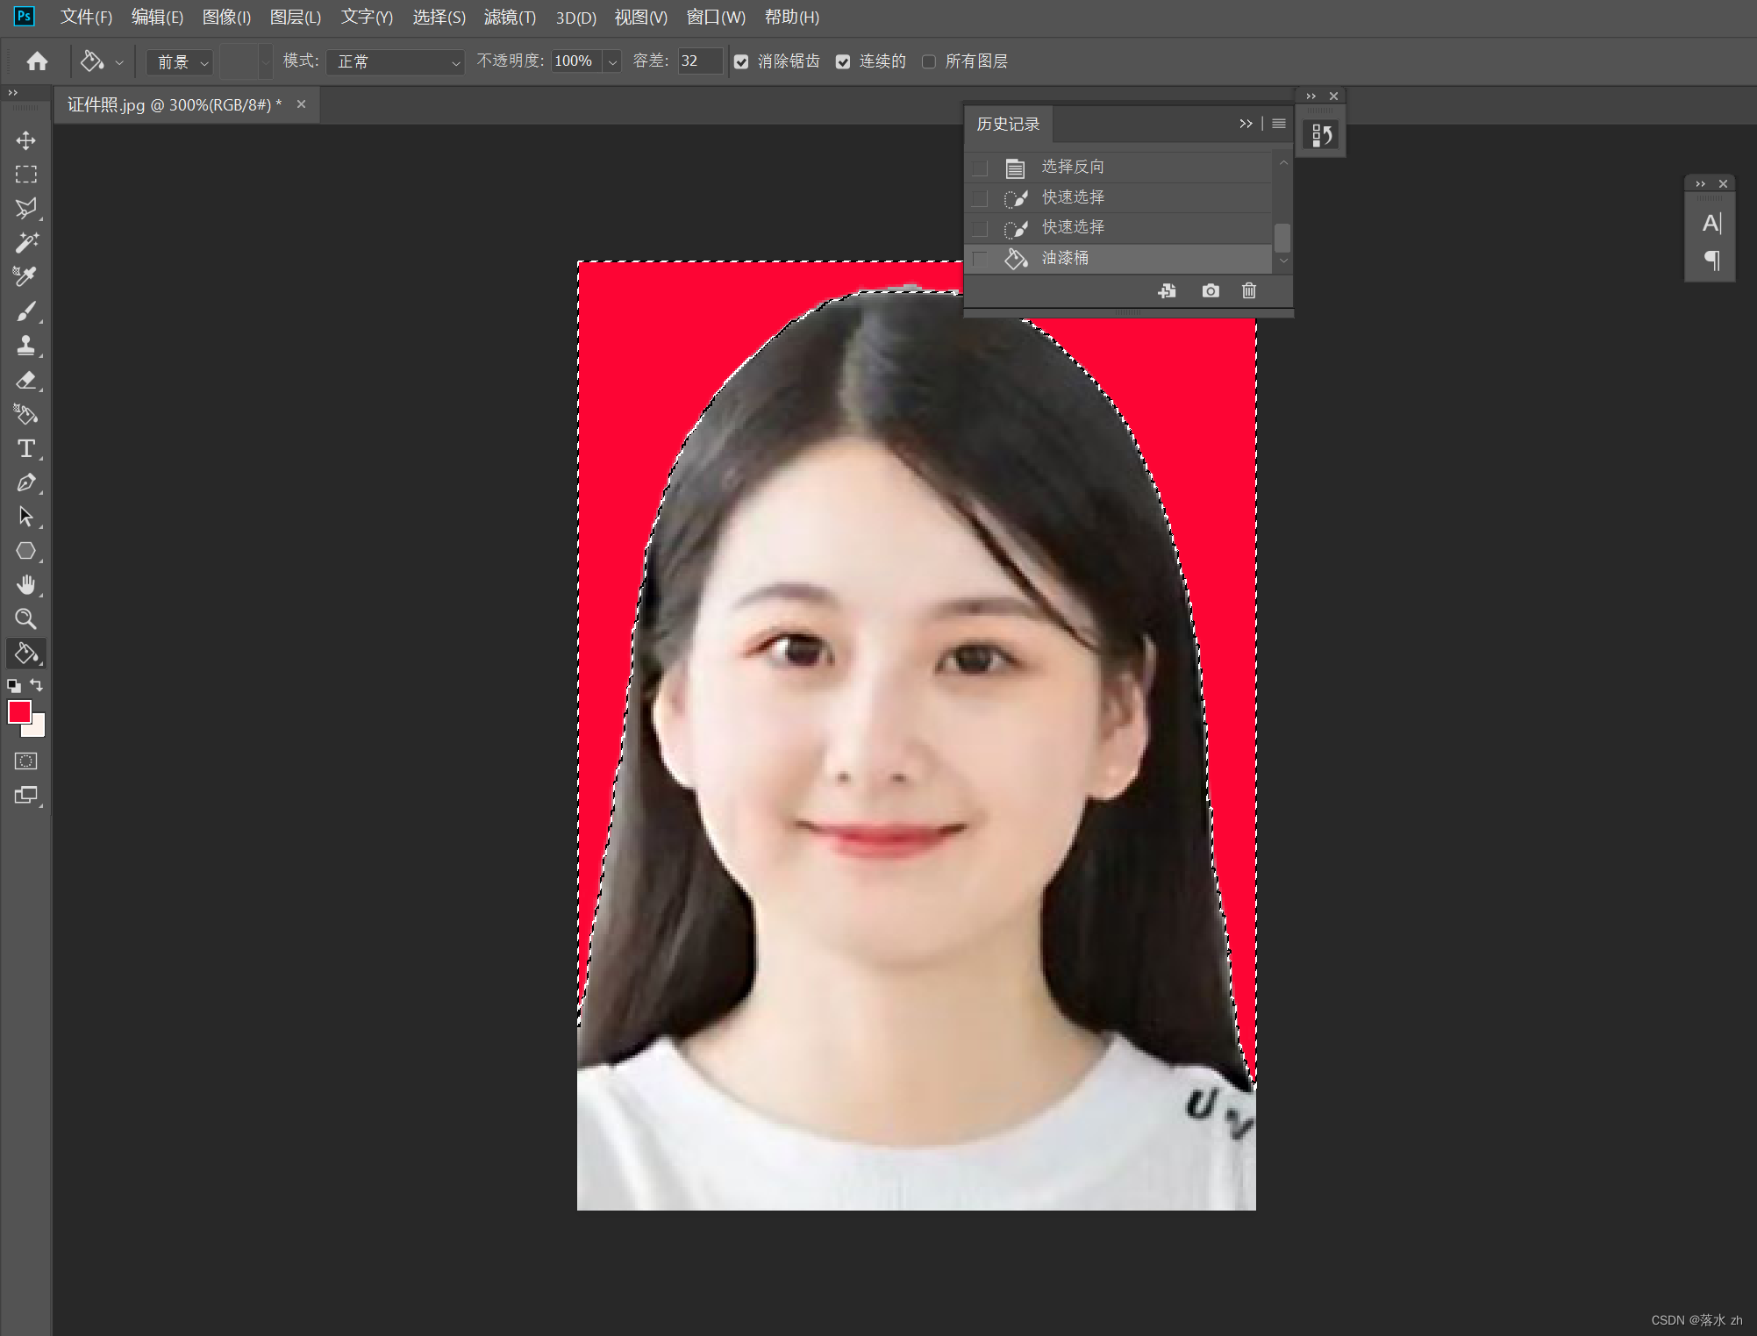Click the 容差 tolerance input field
1757x1336 pixels.
pyautogui.click(x=699, y=61)
